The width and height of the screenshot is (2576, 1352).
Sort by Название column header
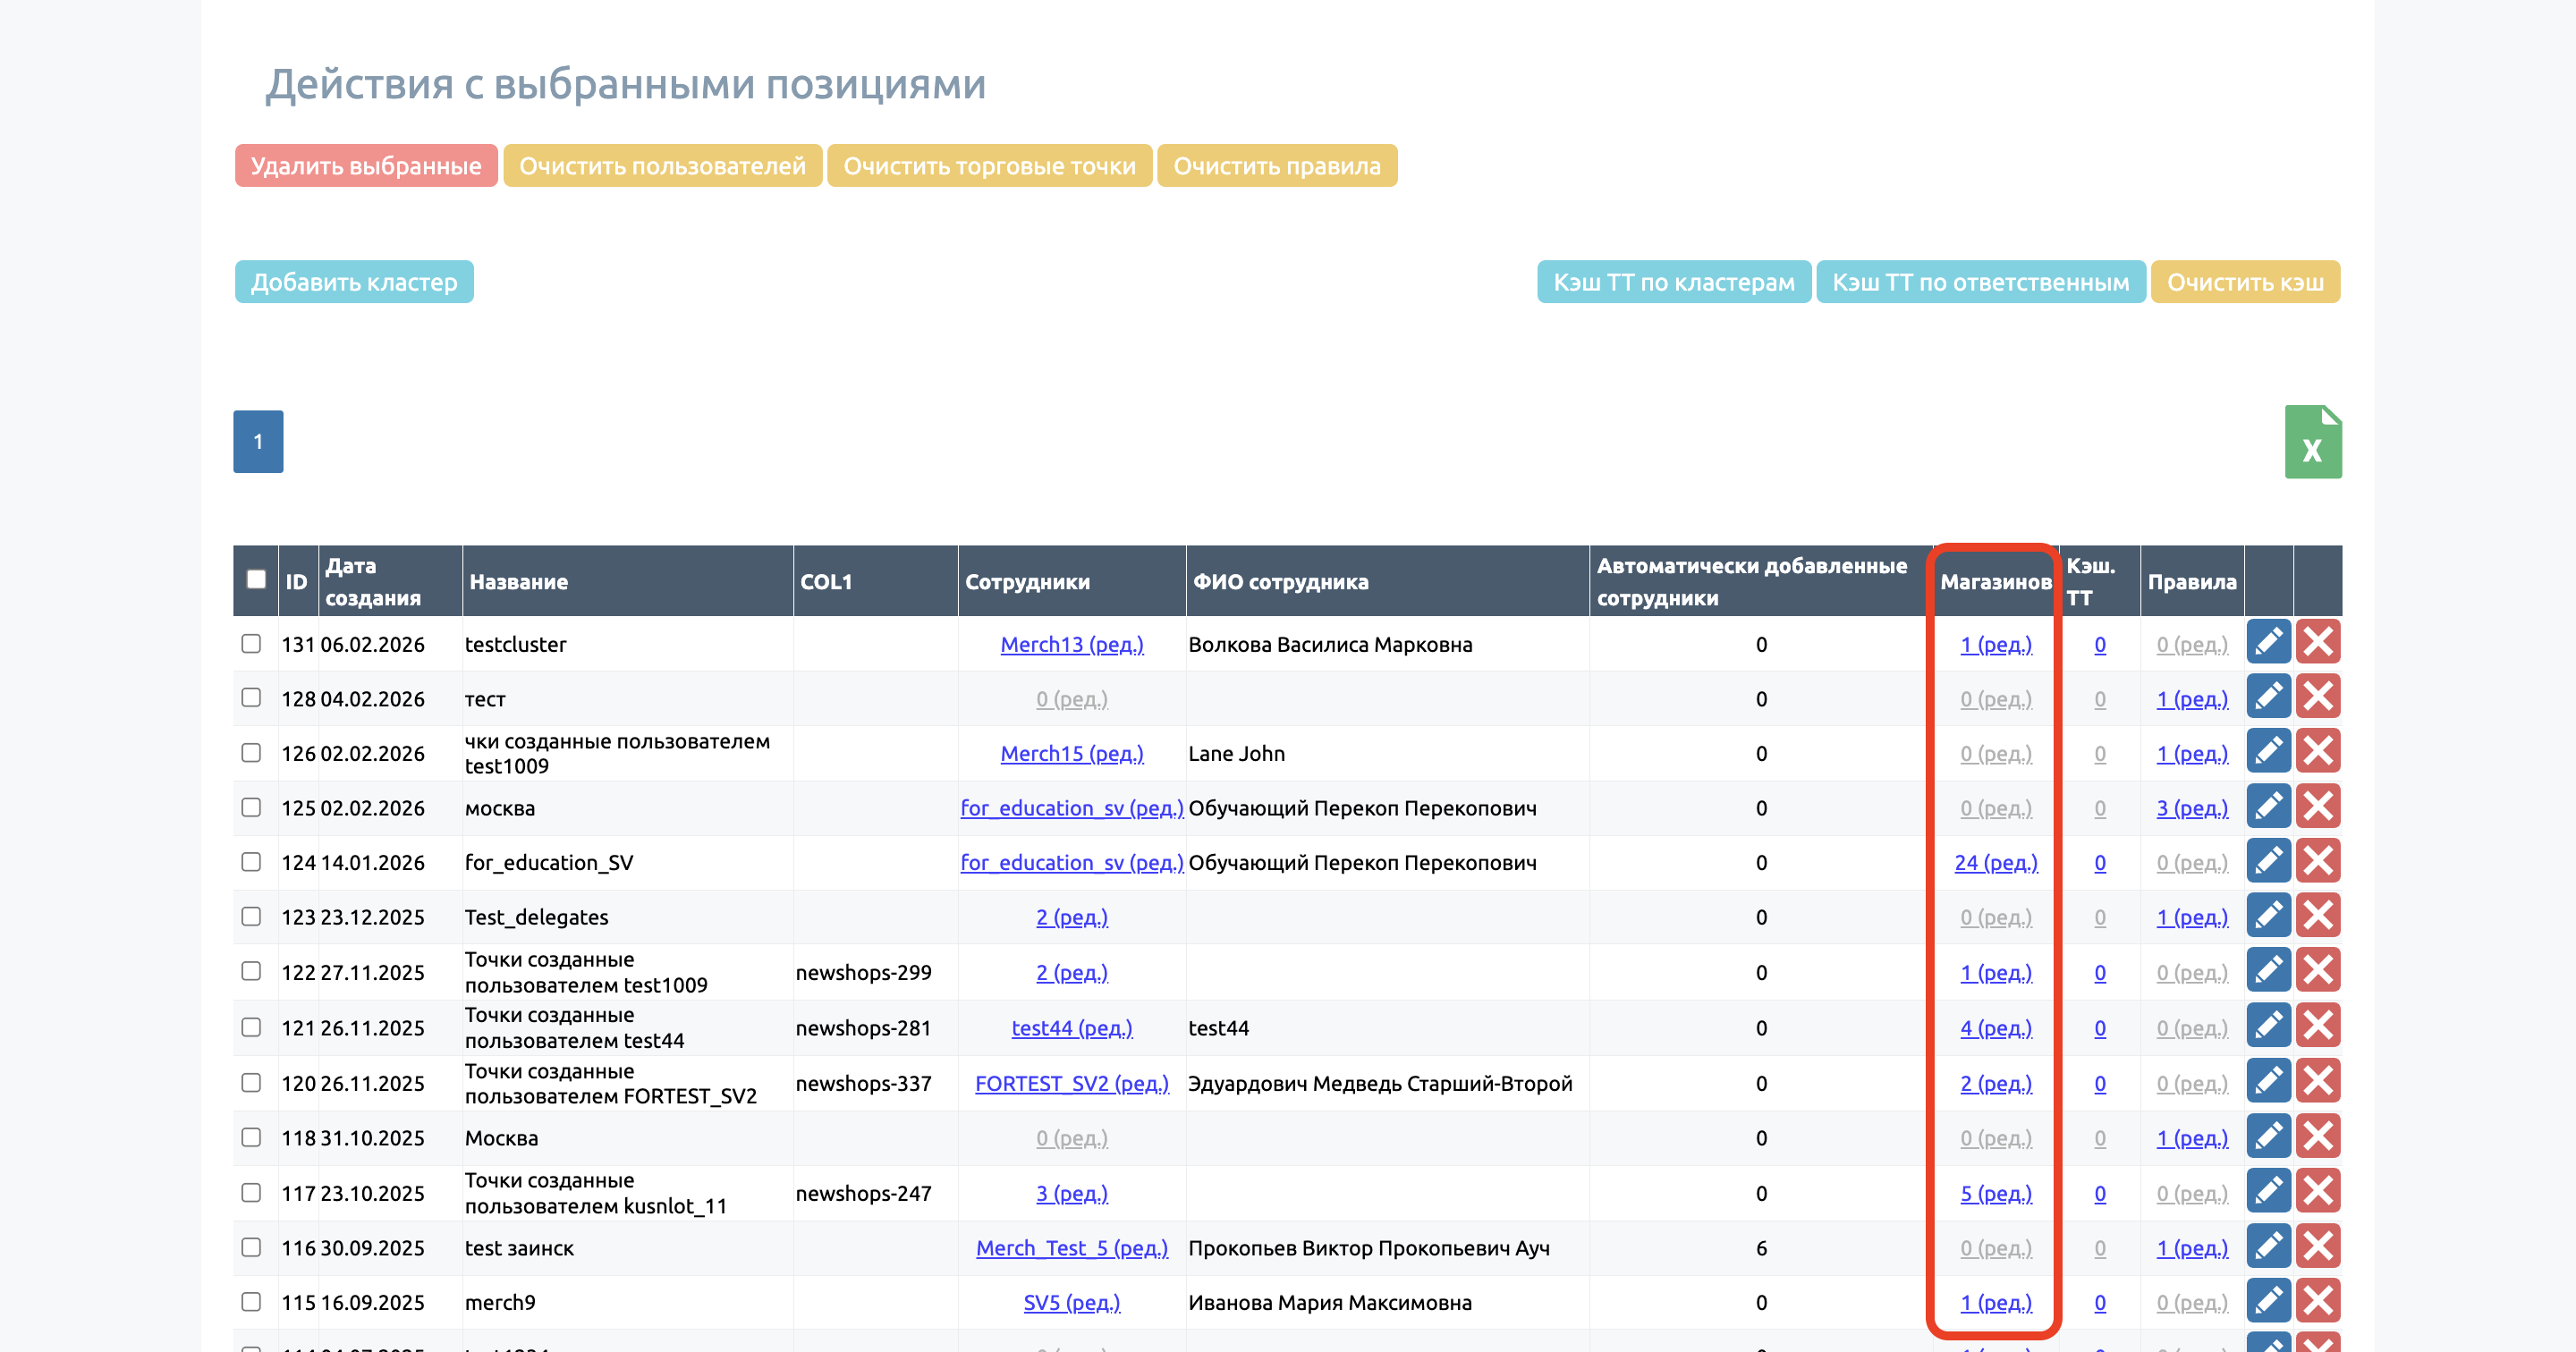click(x=518, y=581)
